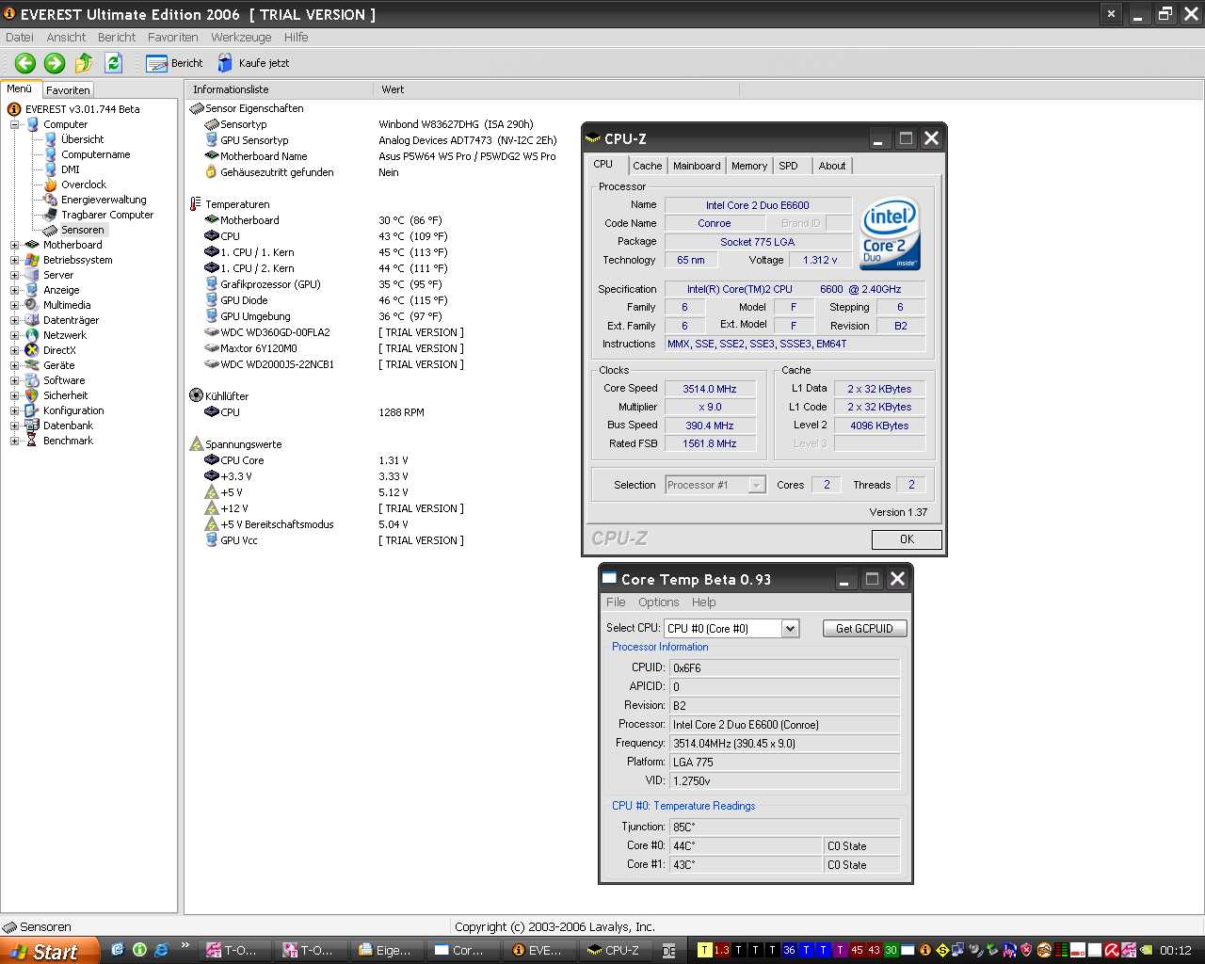This screenshot has width=1205, height=964.
Task: Open Options menu in Core Temp
Action: (x=658, y=602)
